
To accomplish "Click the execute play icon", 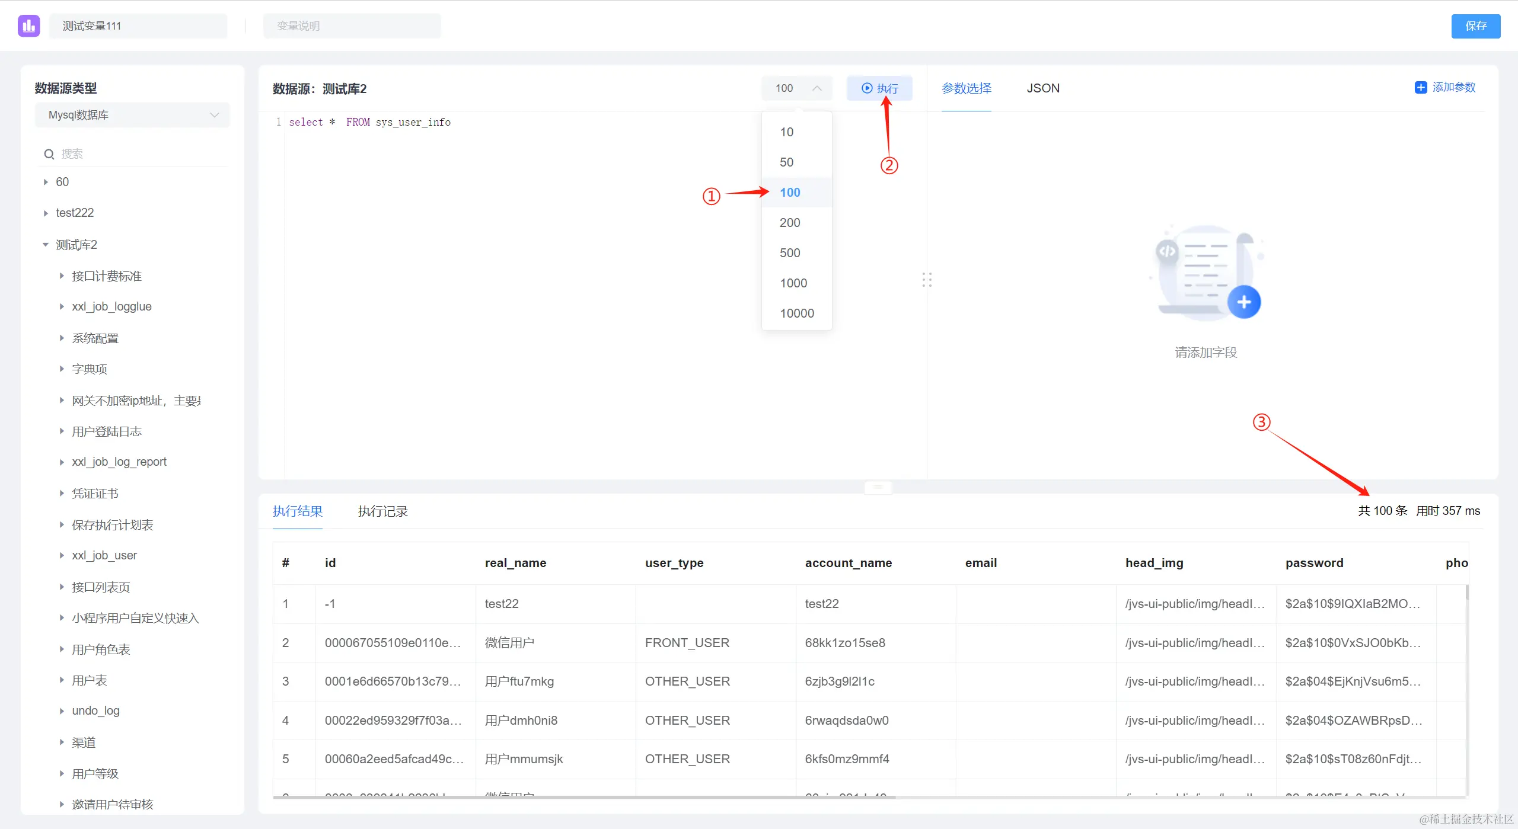I will point(867,88).
